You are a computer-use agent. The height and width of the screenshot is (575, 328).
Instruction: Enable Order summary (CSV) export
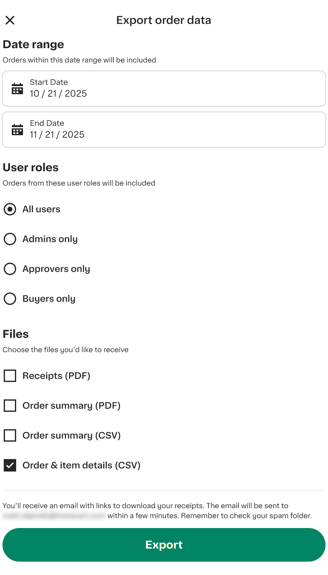tap(10, 435)
